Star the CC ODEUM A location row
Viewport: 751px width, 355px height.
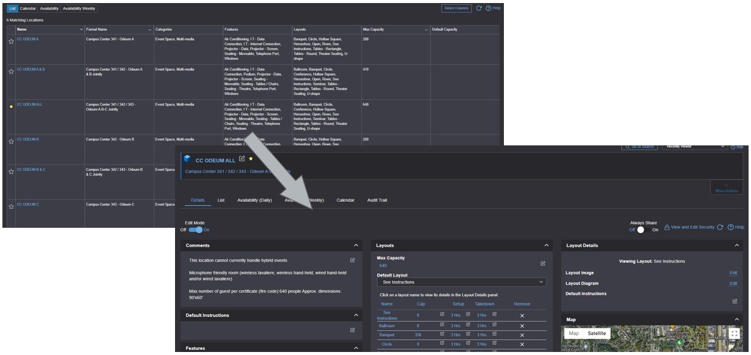[11, 42]
